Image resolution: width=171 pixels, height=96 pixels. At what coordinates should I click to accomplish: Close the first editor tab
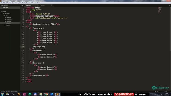click(x=37, y=5)
